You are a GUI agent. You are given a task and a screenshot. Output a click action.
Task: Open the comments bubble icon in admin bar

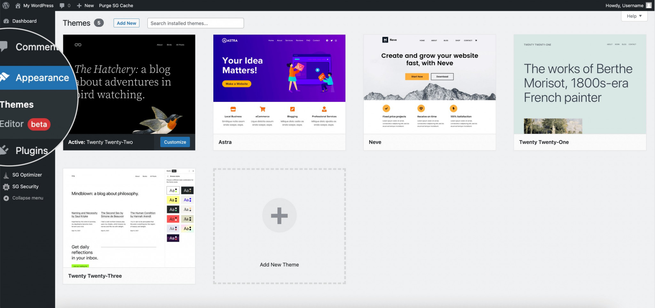(x=62, y=5)
